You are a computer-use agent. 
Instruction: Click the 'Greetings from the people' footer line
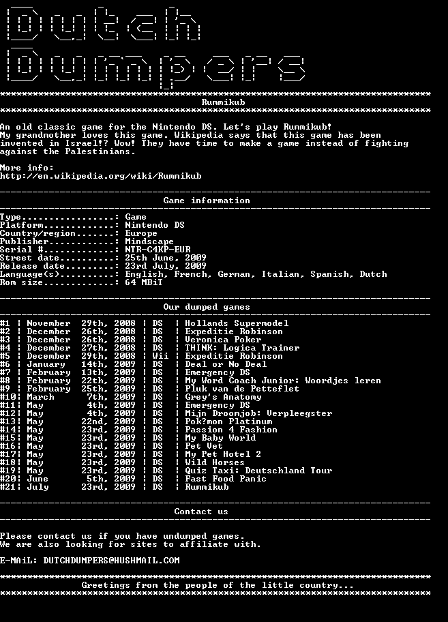coord(218,585)
